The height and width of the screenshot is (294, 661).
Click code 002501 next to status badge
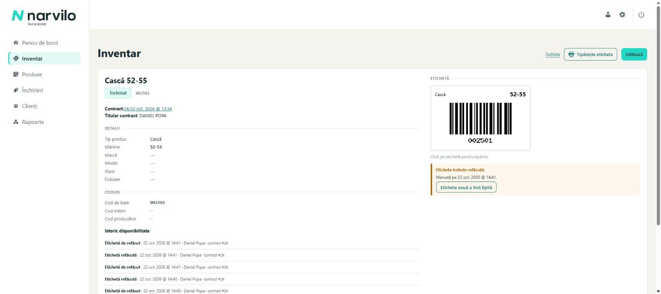pyautogui.click(x=142, y=93)
